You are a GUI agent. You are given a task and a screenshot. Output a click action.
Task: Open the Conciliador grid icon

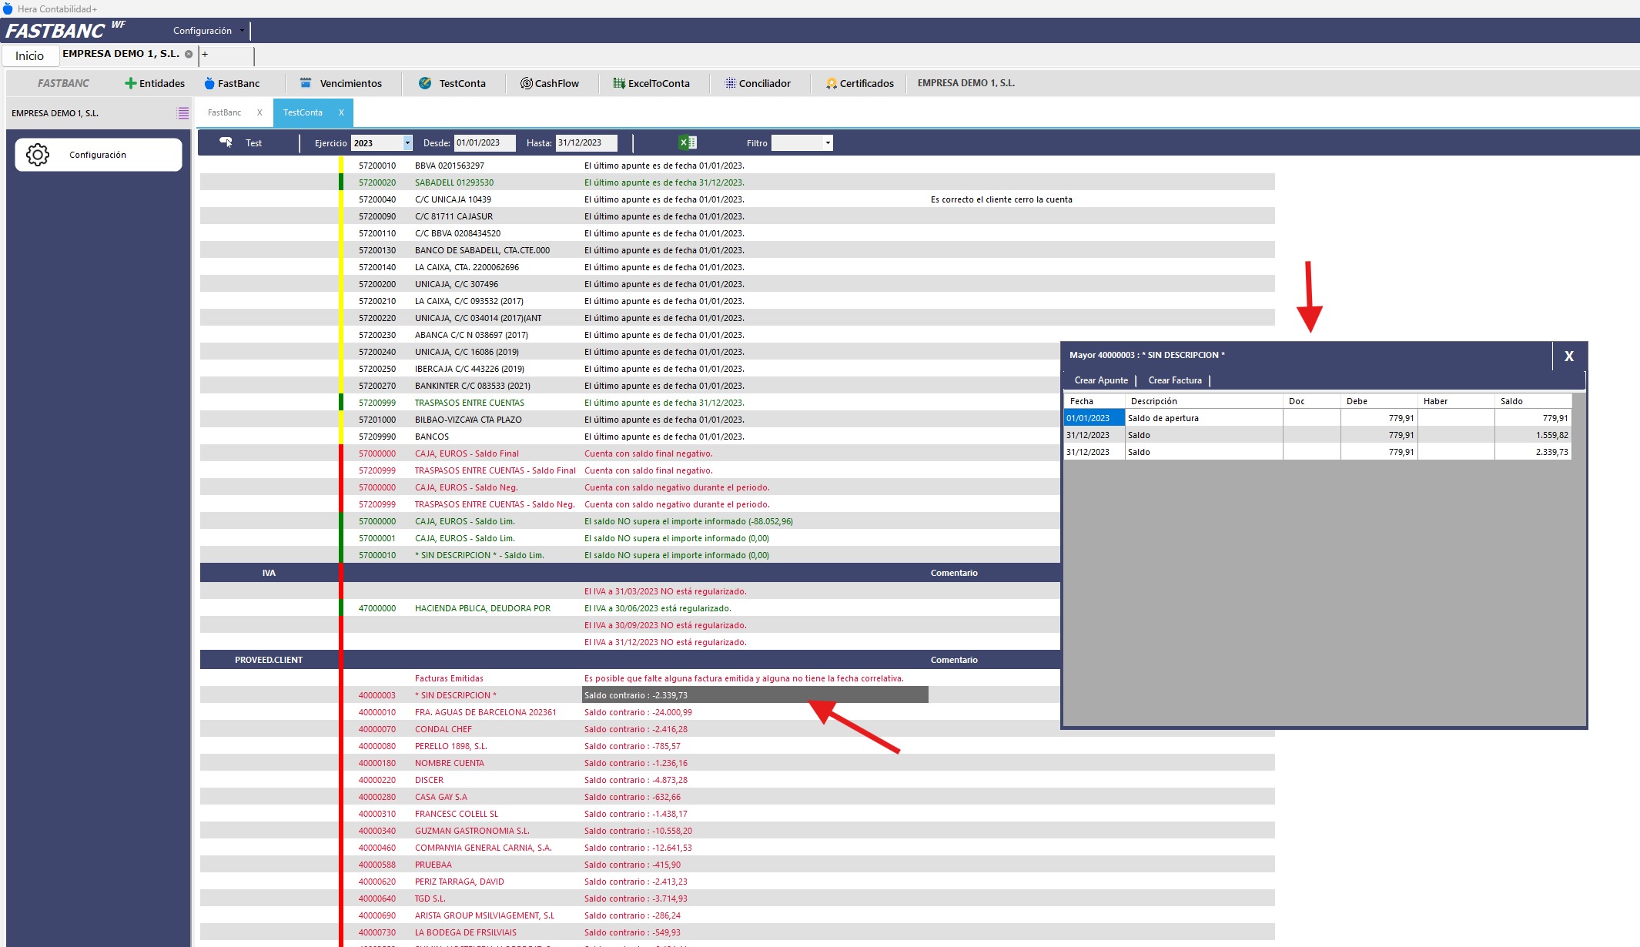click(x=730, y=83)
